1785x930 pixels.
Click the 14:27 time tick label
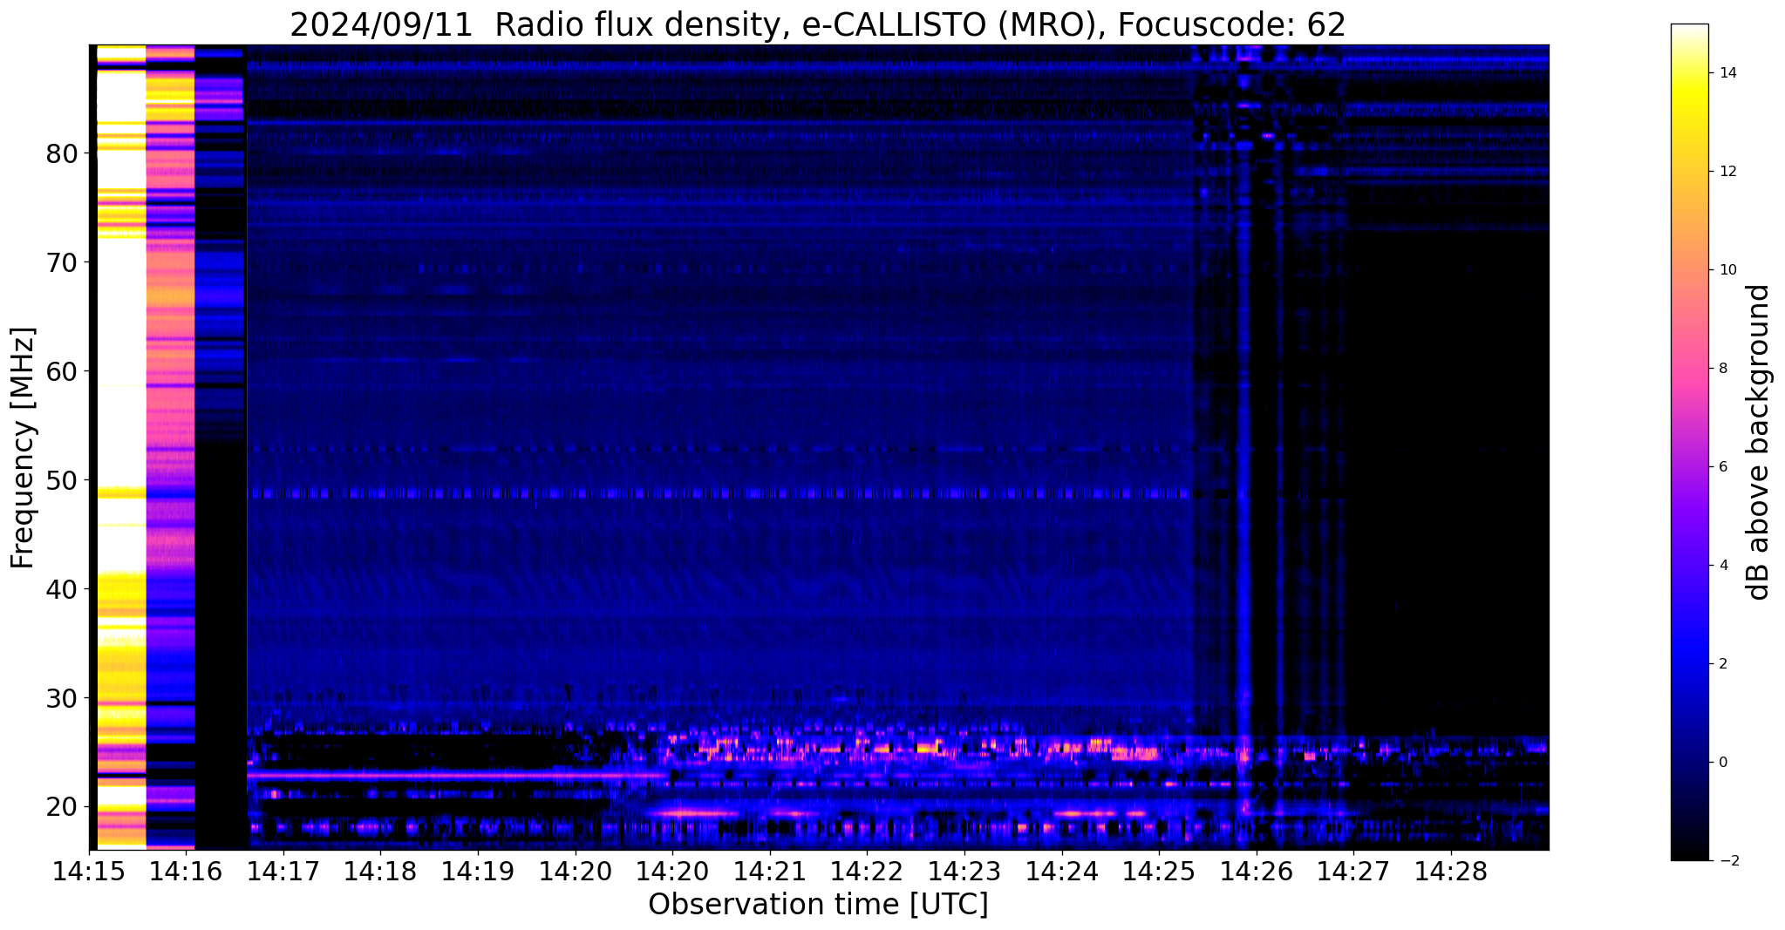(1353, 871)
